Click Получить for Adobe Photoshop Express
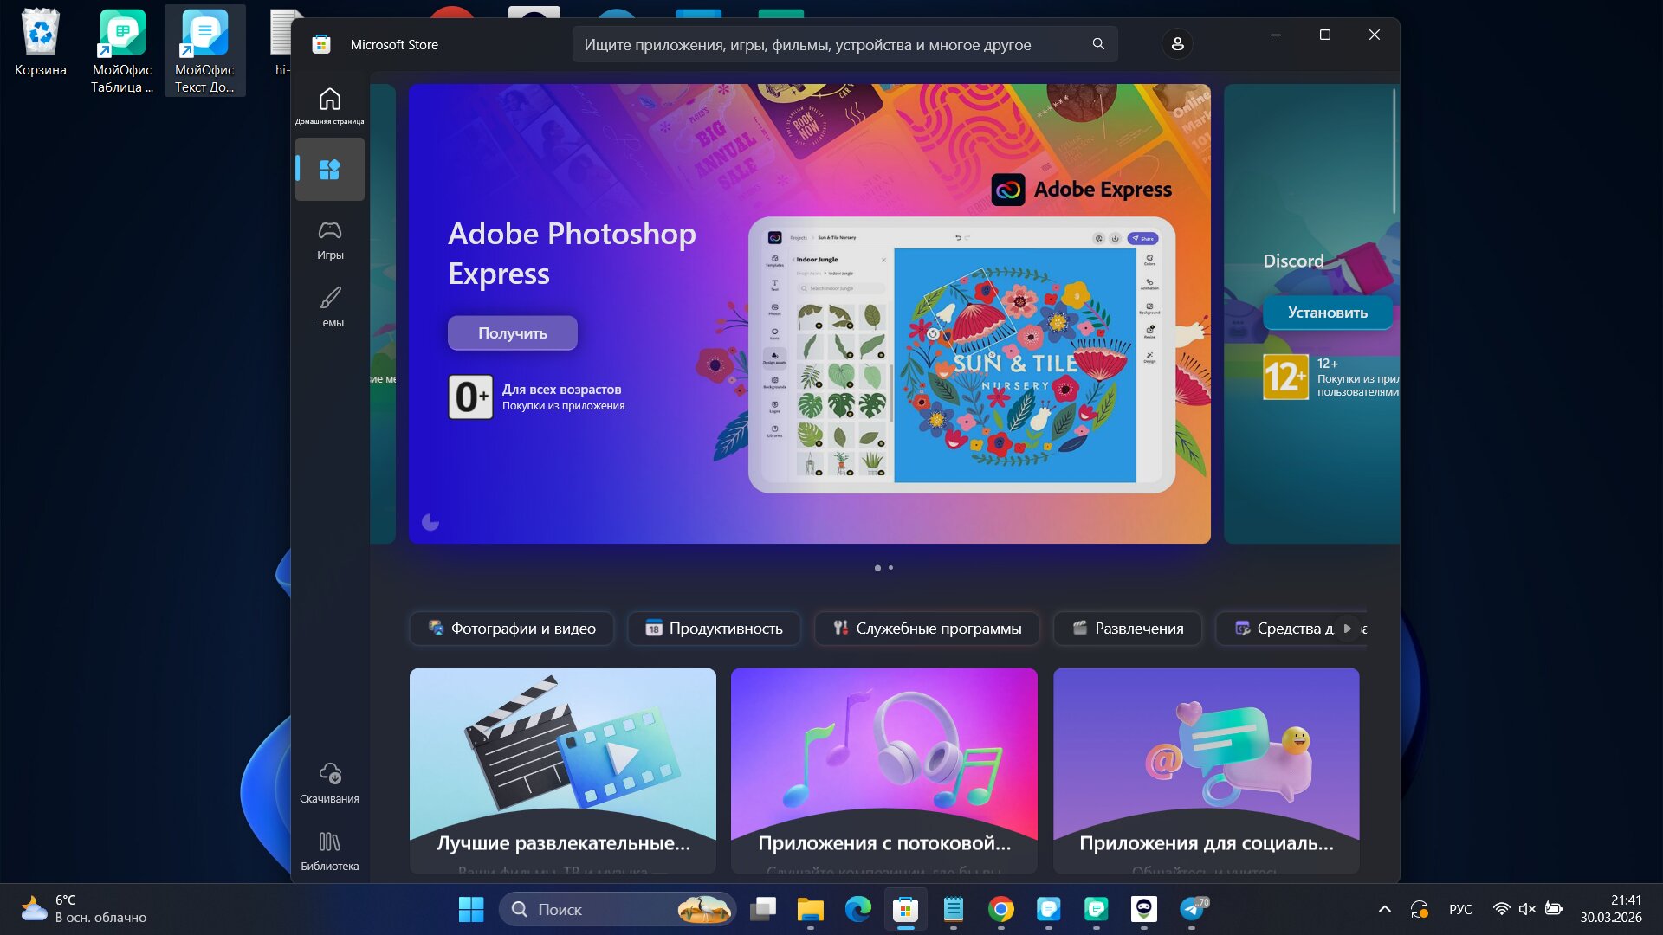The height and width of the screenshot is (935, 1663). point(512,333)
